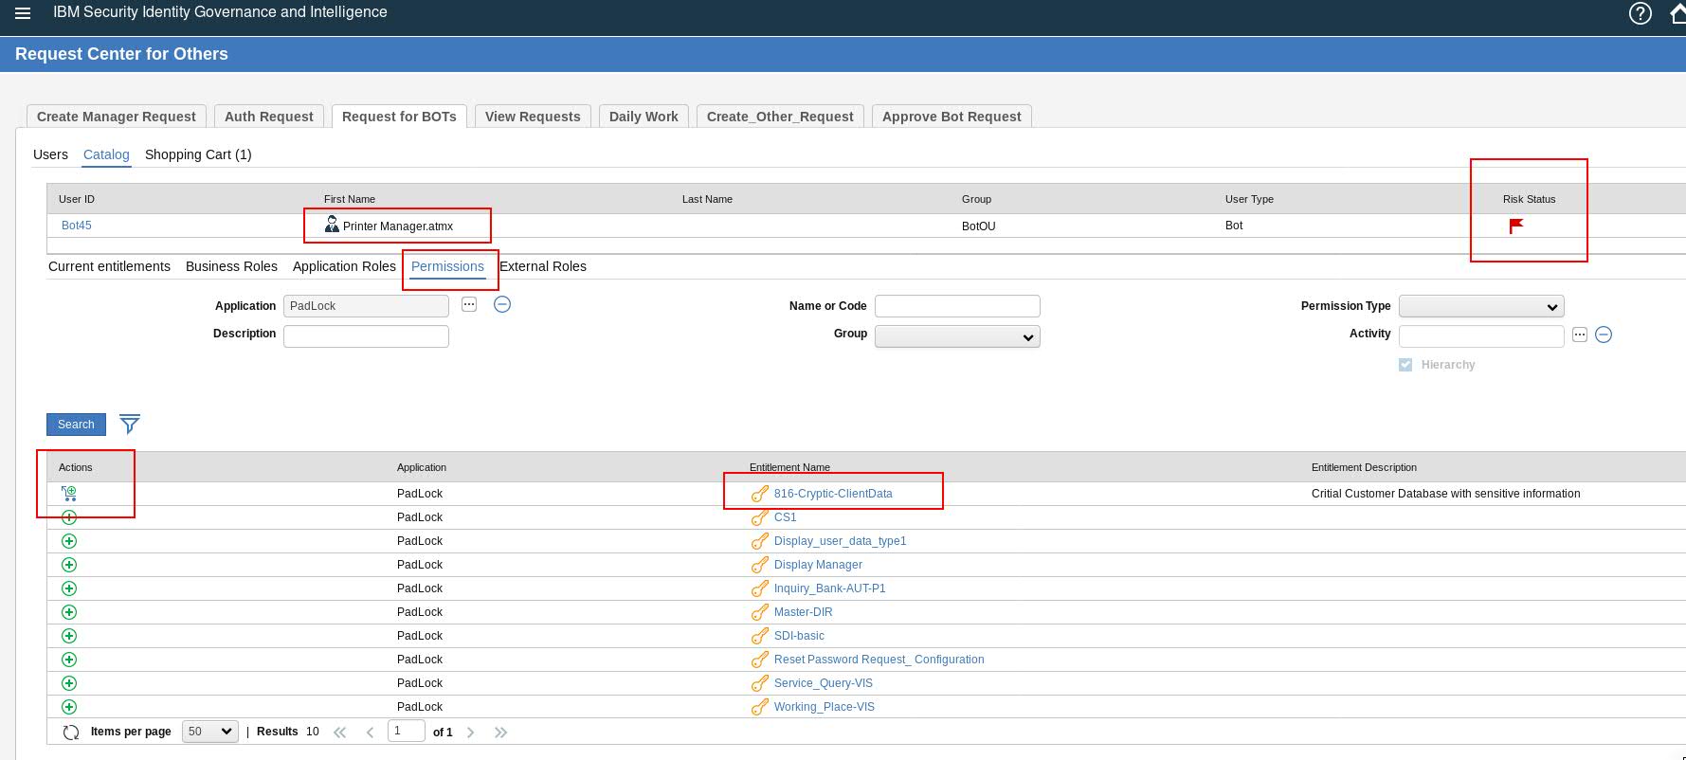Open the Permission Type dropdown

point(1481,306)
